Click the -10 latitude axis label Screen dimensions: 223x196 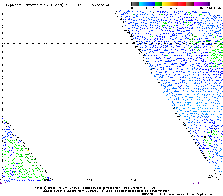click(x=3, y=10)
